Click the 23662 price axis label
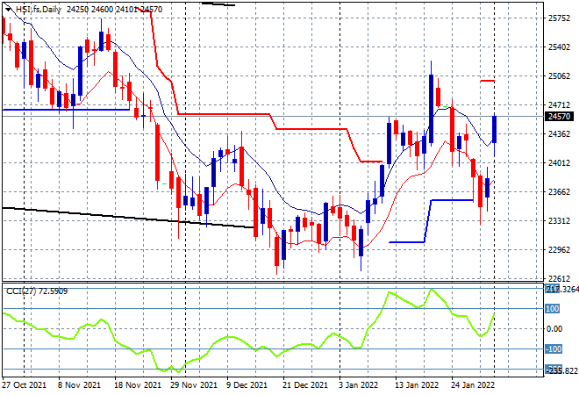Viewport: 579px width, 395px height. tap(559, 191)
